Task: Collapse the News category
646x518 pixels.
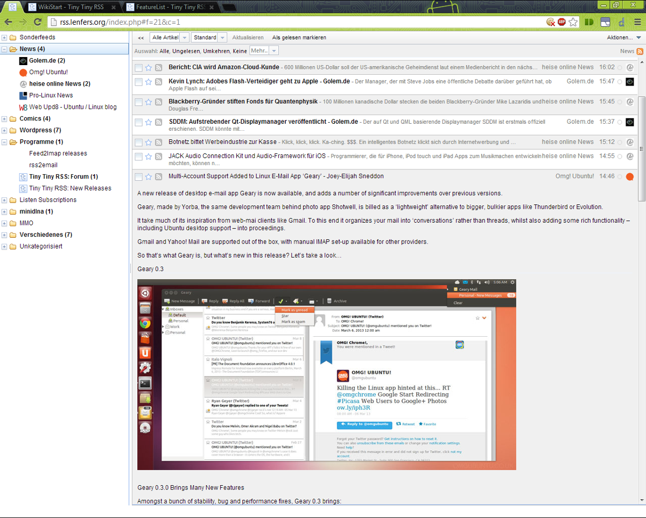Action: [4, 49]
